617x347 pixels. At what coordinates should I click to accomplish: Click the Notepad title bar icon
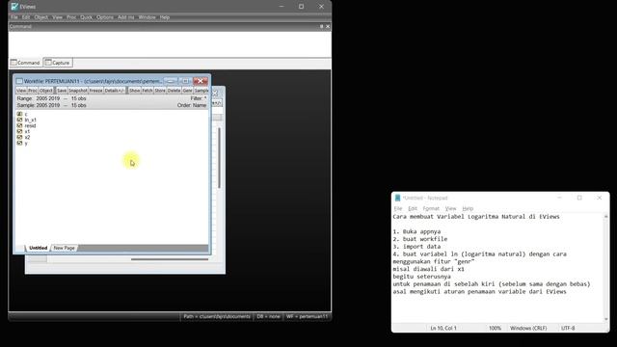pos(397,198)
